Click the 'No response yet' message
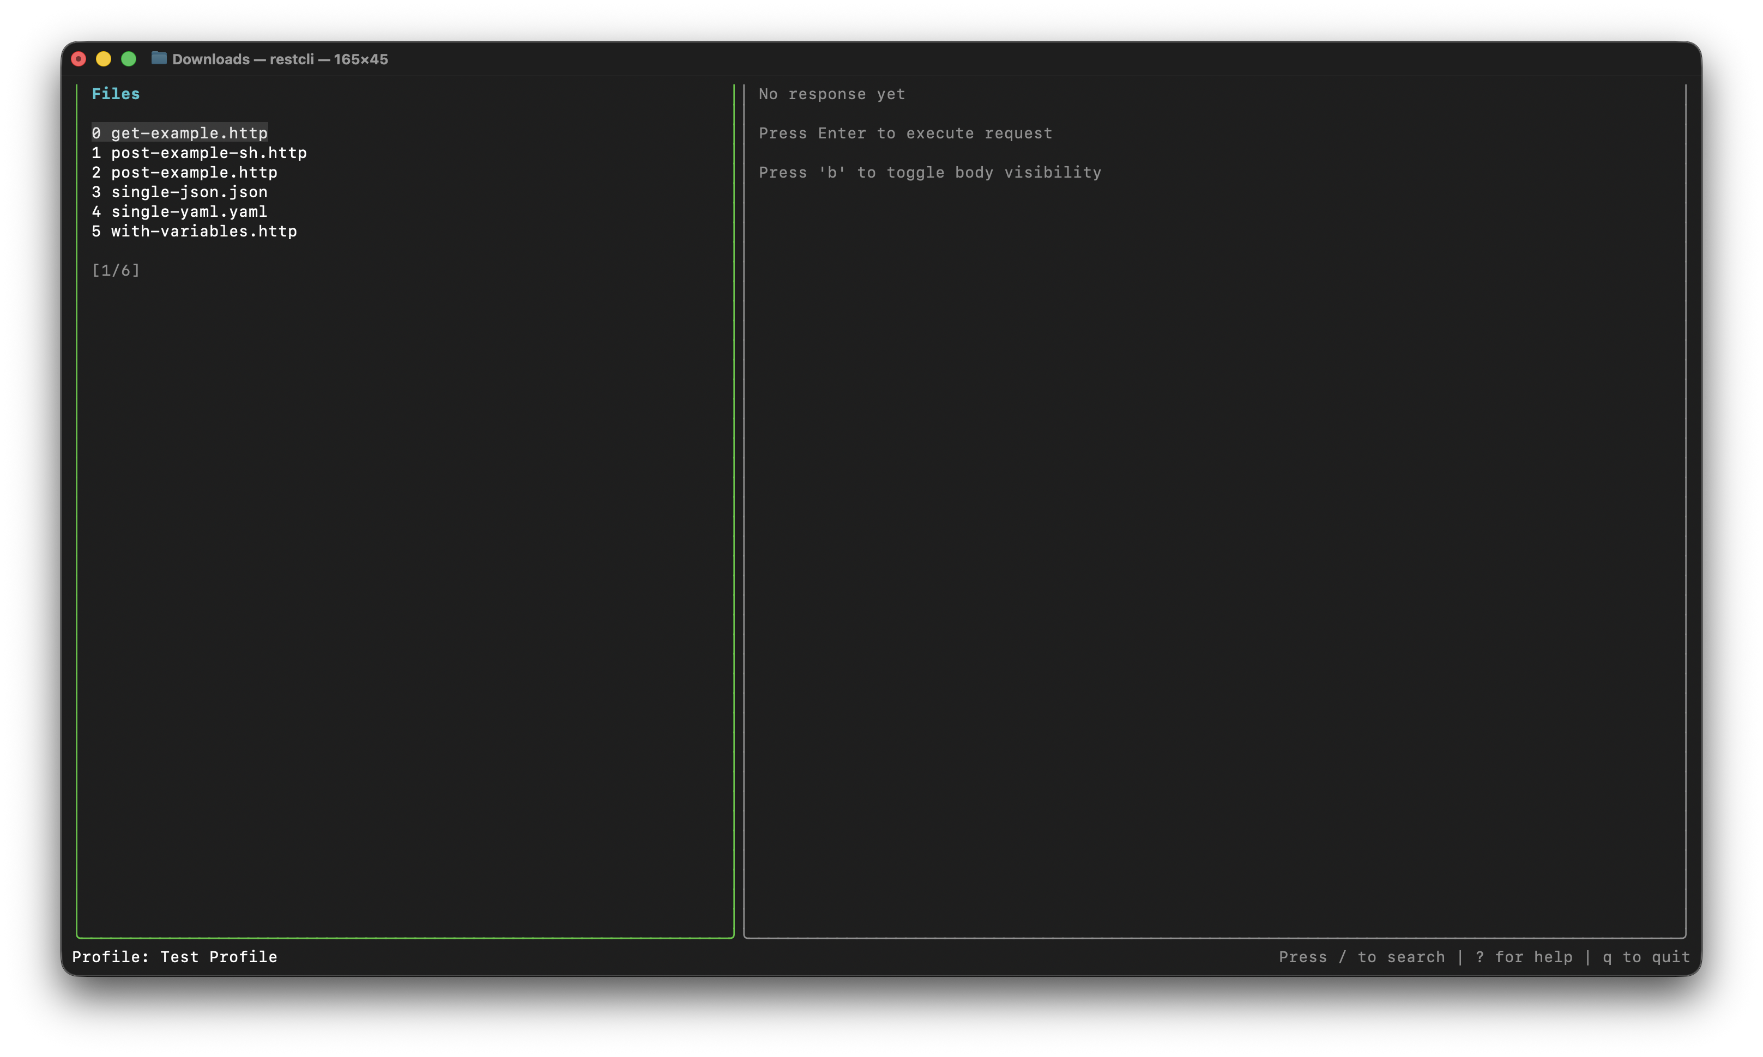The height and width of the screenshot is (1057, 1763). pyautogui.click(x=831, y=93)
